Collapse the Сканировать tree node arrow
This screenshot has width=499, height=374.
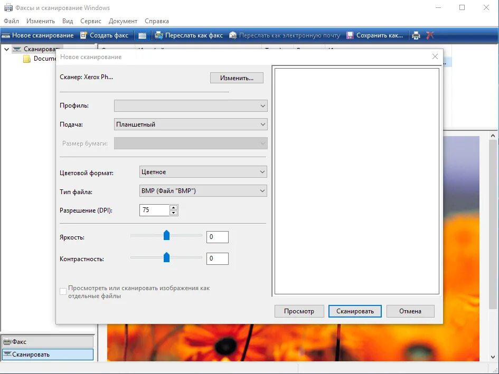6,49
